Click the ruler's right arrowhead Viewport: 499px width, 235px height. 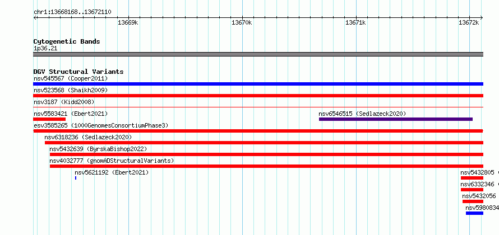tap(482, 18)
